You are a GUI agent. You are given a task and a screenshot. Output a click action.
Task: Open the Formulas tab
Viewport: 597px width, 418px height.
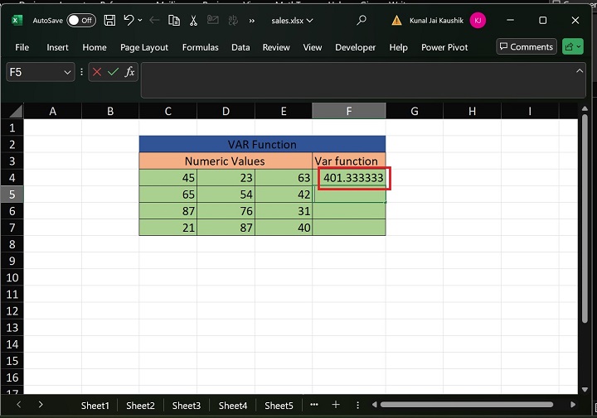coord(201,47)
